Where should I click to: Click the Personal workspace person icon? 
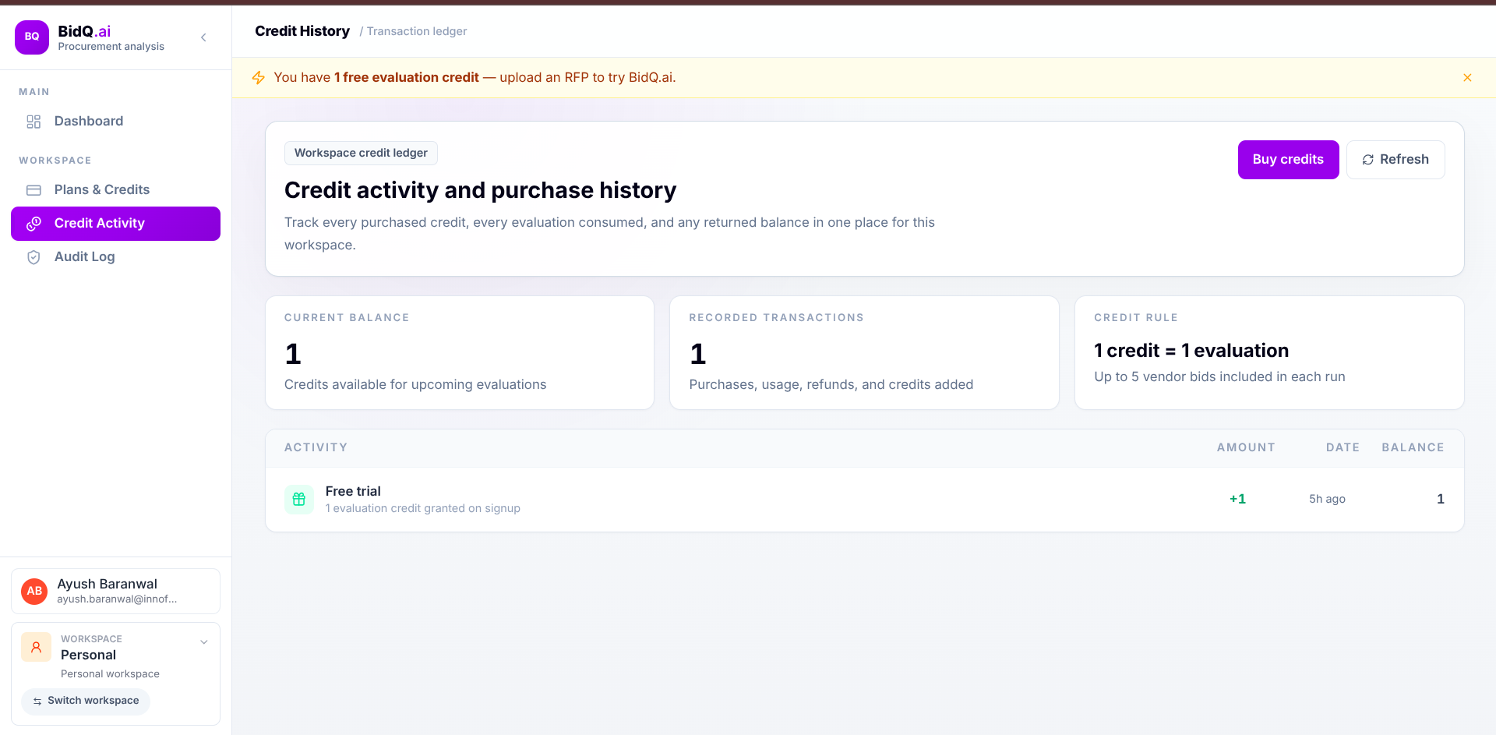pyautogui.click(x=36, y=647)
